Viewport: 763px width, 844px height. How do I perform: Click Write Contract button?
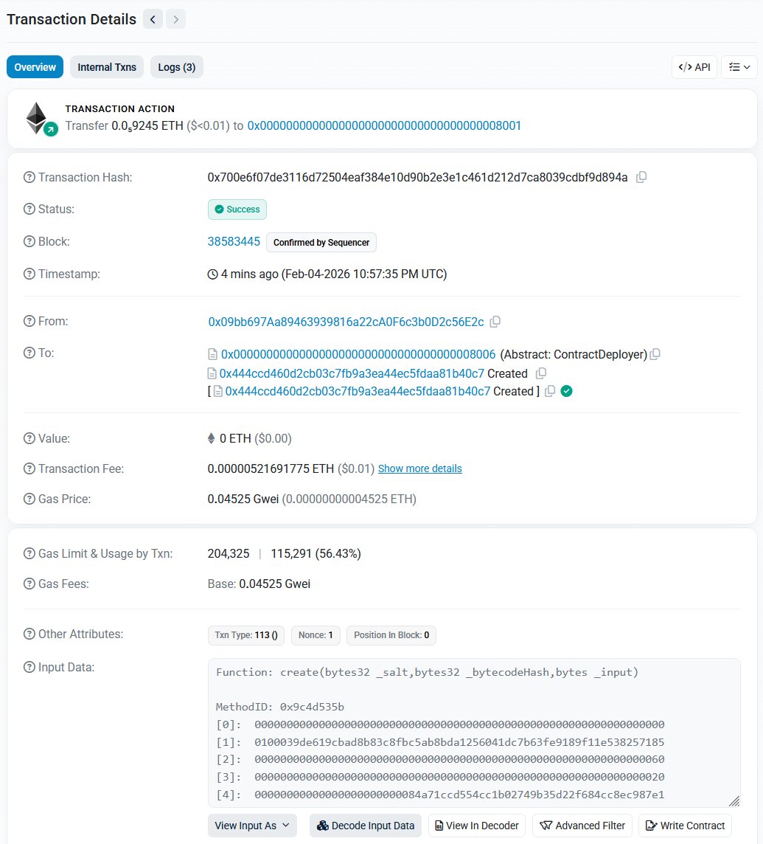[x=685, y=826]
